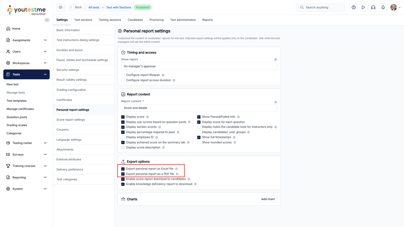Image resolution: width=404 pixels, height=227 pixels.
Task: Open the Grading configuration settings item
Action: pos(71,90)
